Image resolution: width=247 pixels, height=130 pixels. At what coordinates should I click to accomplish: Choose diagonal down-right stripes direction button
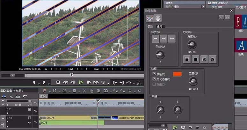click(x=212, y=59)
